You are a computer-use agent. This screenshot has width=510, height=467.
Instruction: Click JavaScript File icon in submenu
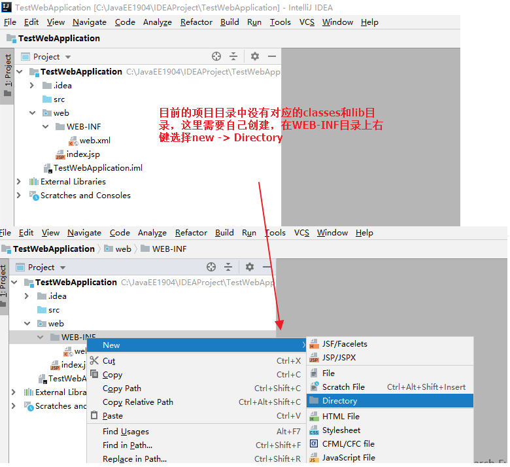[314, 458]
